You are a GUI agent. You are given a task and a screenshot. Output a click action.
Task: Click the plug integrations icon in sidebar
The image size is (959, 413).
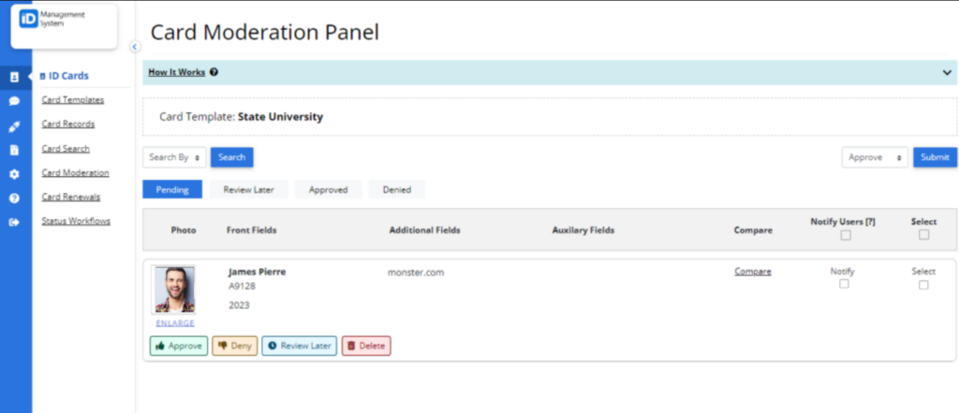tap(14, 125)
